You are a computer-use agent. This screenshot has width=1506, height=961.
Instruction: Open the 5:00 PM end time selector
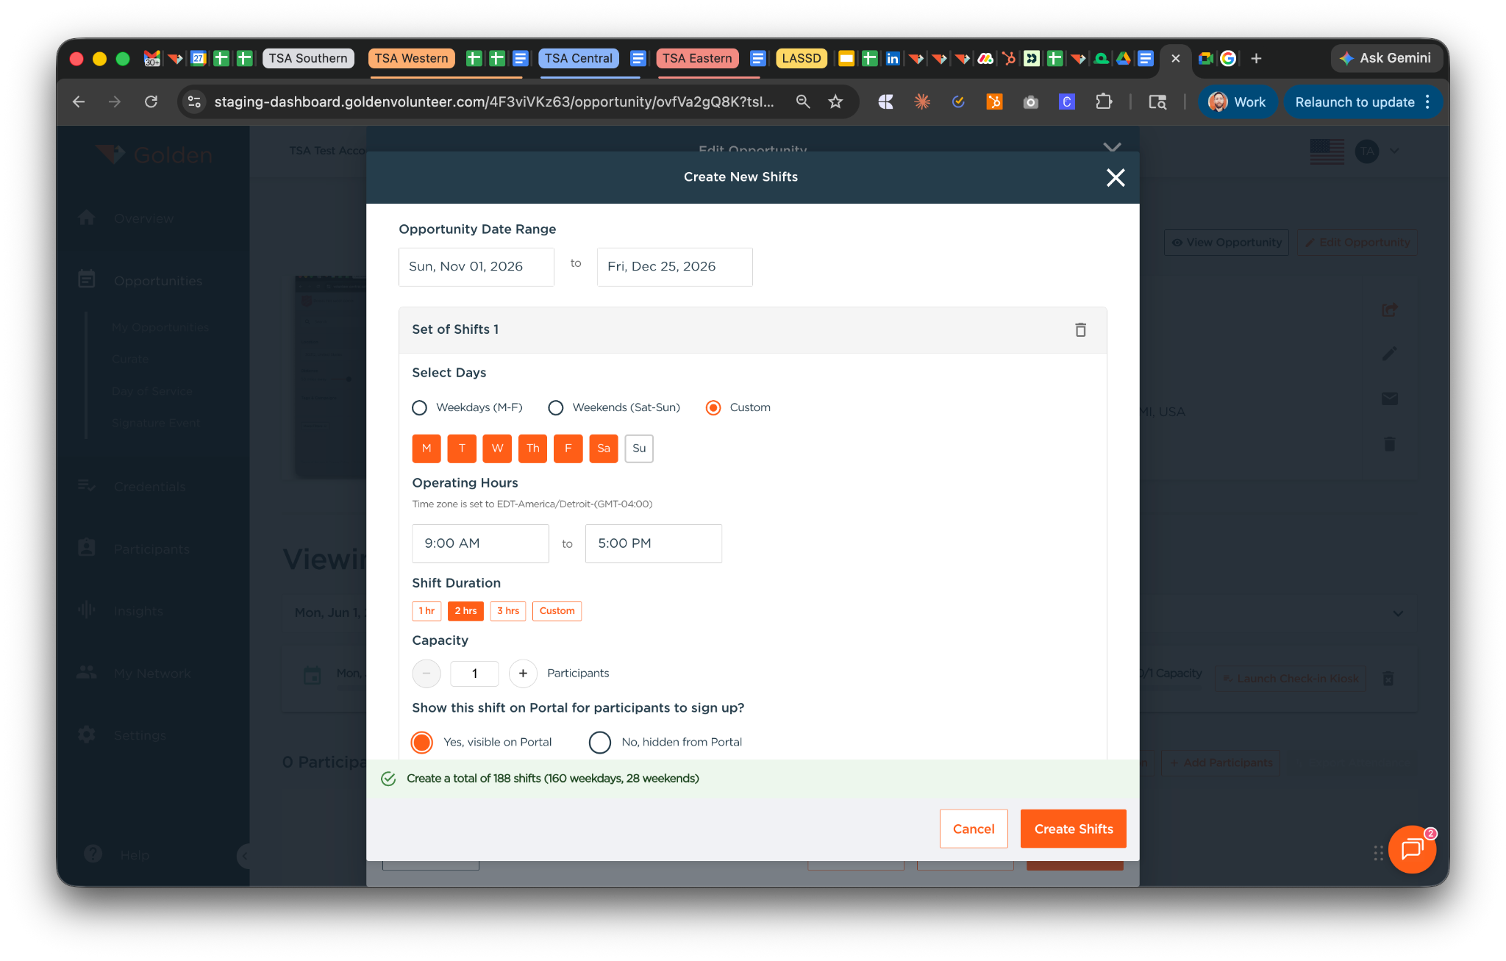pyautogui.click(x=653, y=543)
